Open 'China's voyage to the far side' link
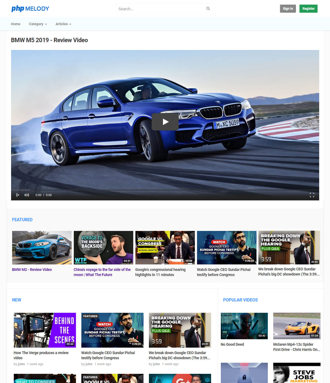The image size is (330, 383). click(102, 272)
